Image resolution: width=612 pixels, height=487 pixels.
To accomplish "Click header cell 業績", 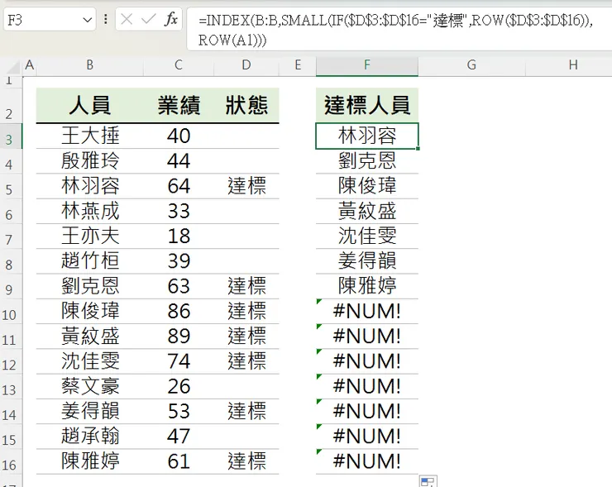I will click(179, 105).
